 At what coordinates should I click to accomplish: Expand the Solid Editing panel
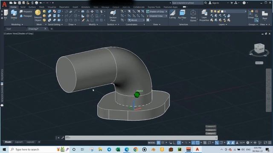[x=55, y=25]
